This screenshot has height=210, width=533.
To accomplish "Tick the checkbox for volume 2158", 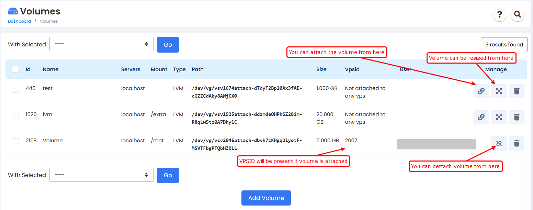I will [15, 142].
